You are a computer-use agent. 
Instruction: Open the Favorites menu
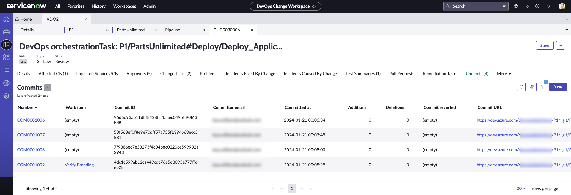coord(76,6)
